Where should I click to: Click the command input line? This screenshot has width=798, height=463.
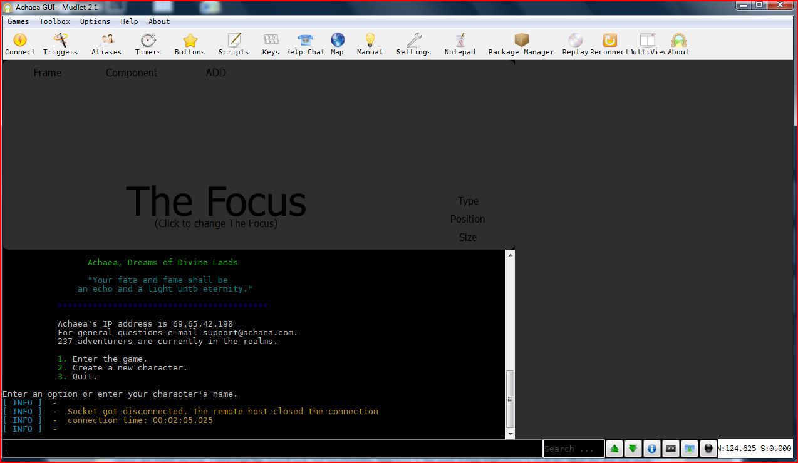coord(272,448)
